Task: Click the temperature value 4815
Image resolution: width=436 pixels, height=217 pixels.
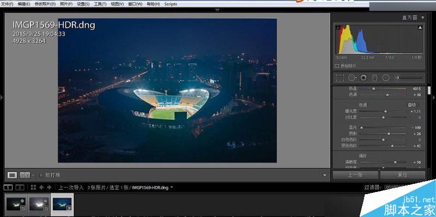Action: click(x=416, y=89)
